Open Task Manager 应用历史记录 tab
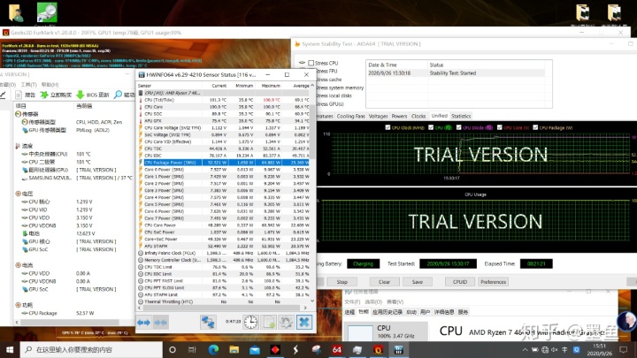Screen dimensions: 637x358 388,312
